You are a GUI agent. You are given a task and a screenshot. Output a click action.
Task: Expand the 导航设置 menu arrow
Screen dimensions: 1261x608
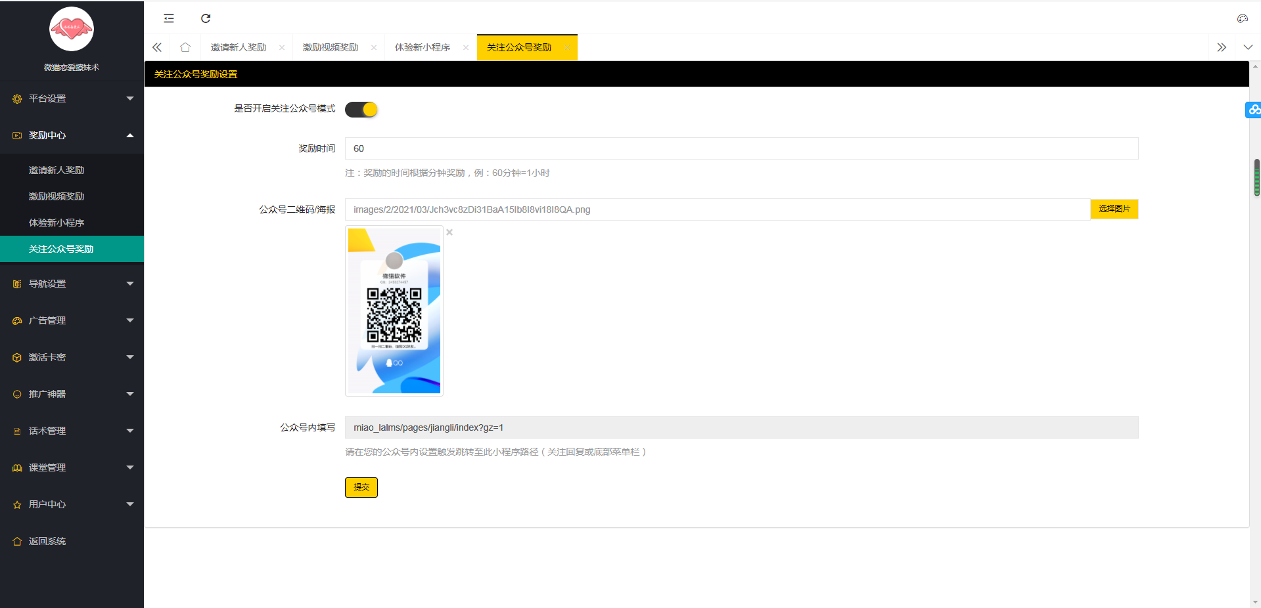pyautogui.click(x=130, y=284)
